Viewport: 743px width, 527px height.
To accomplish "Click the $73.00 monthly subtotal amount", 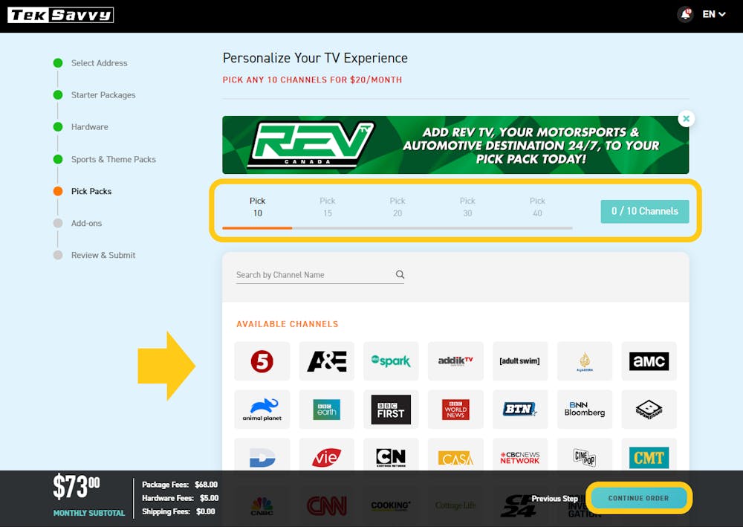I will coord(77,487).
